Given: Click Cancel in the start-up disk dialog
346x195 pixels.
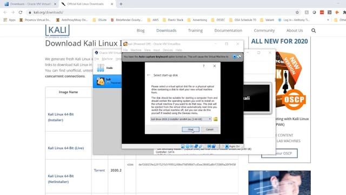Looking at the screenshot, I should 209,129.
